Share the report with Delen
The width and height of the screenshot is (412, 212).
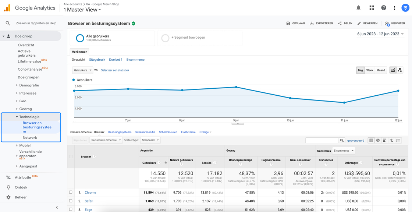click(345, 24)
